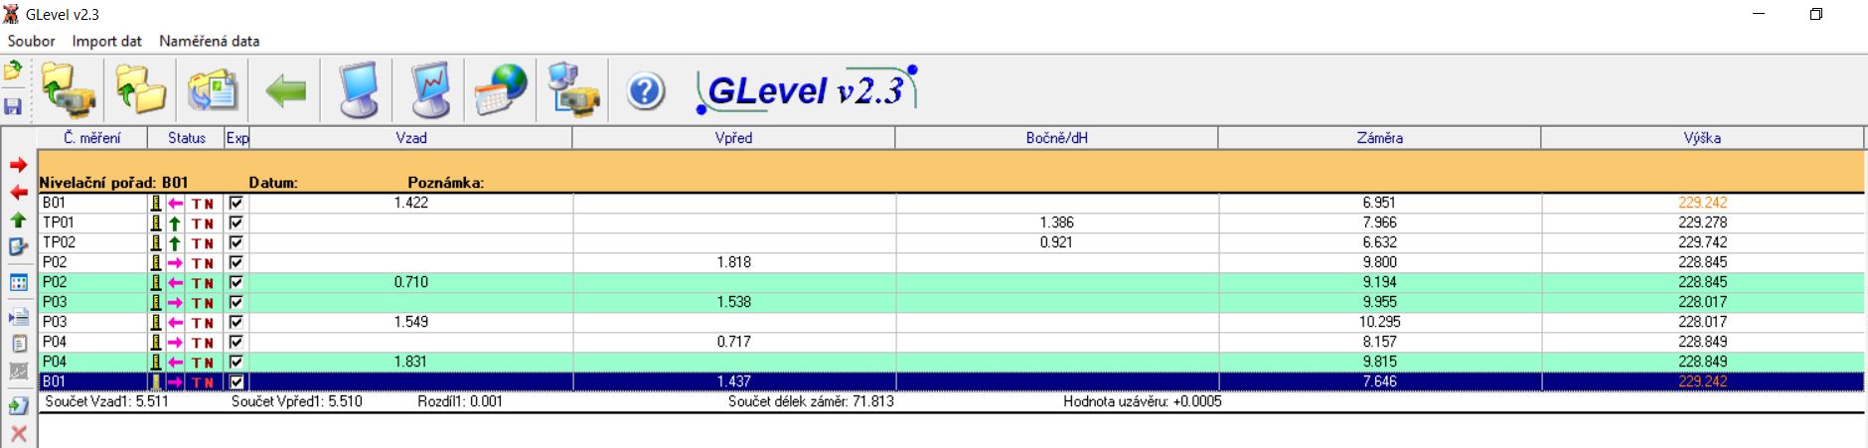Click the green back arrow toolbar icon
Screen dimensions: 1868x448
286,91
